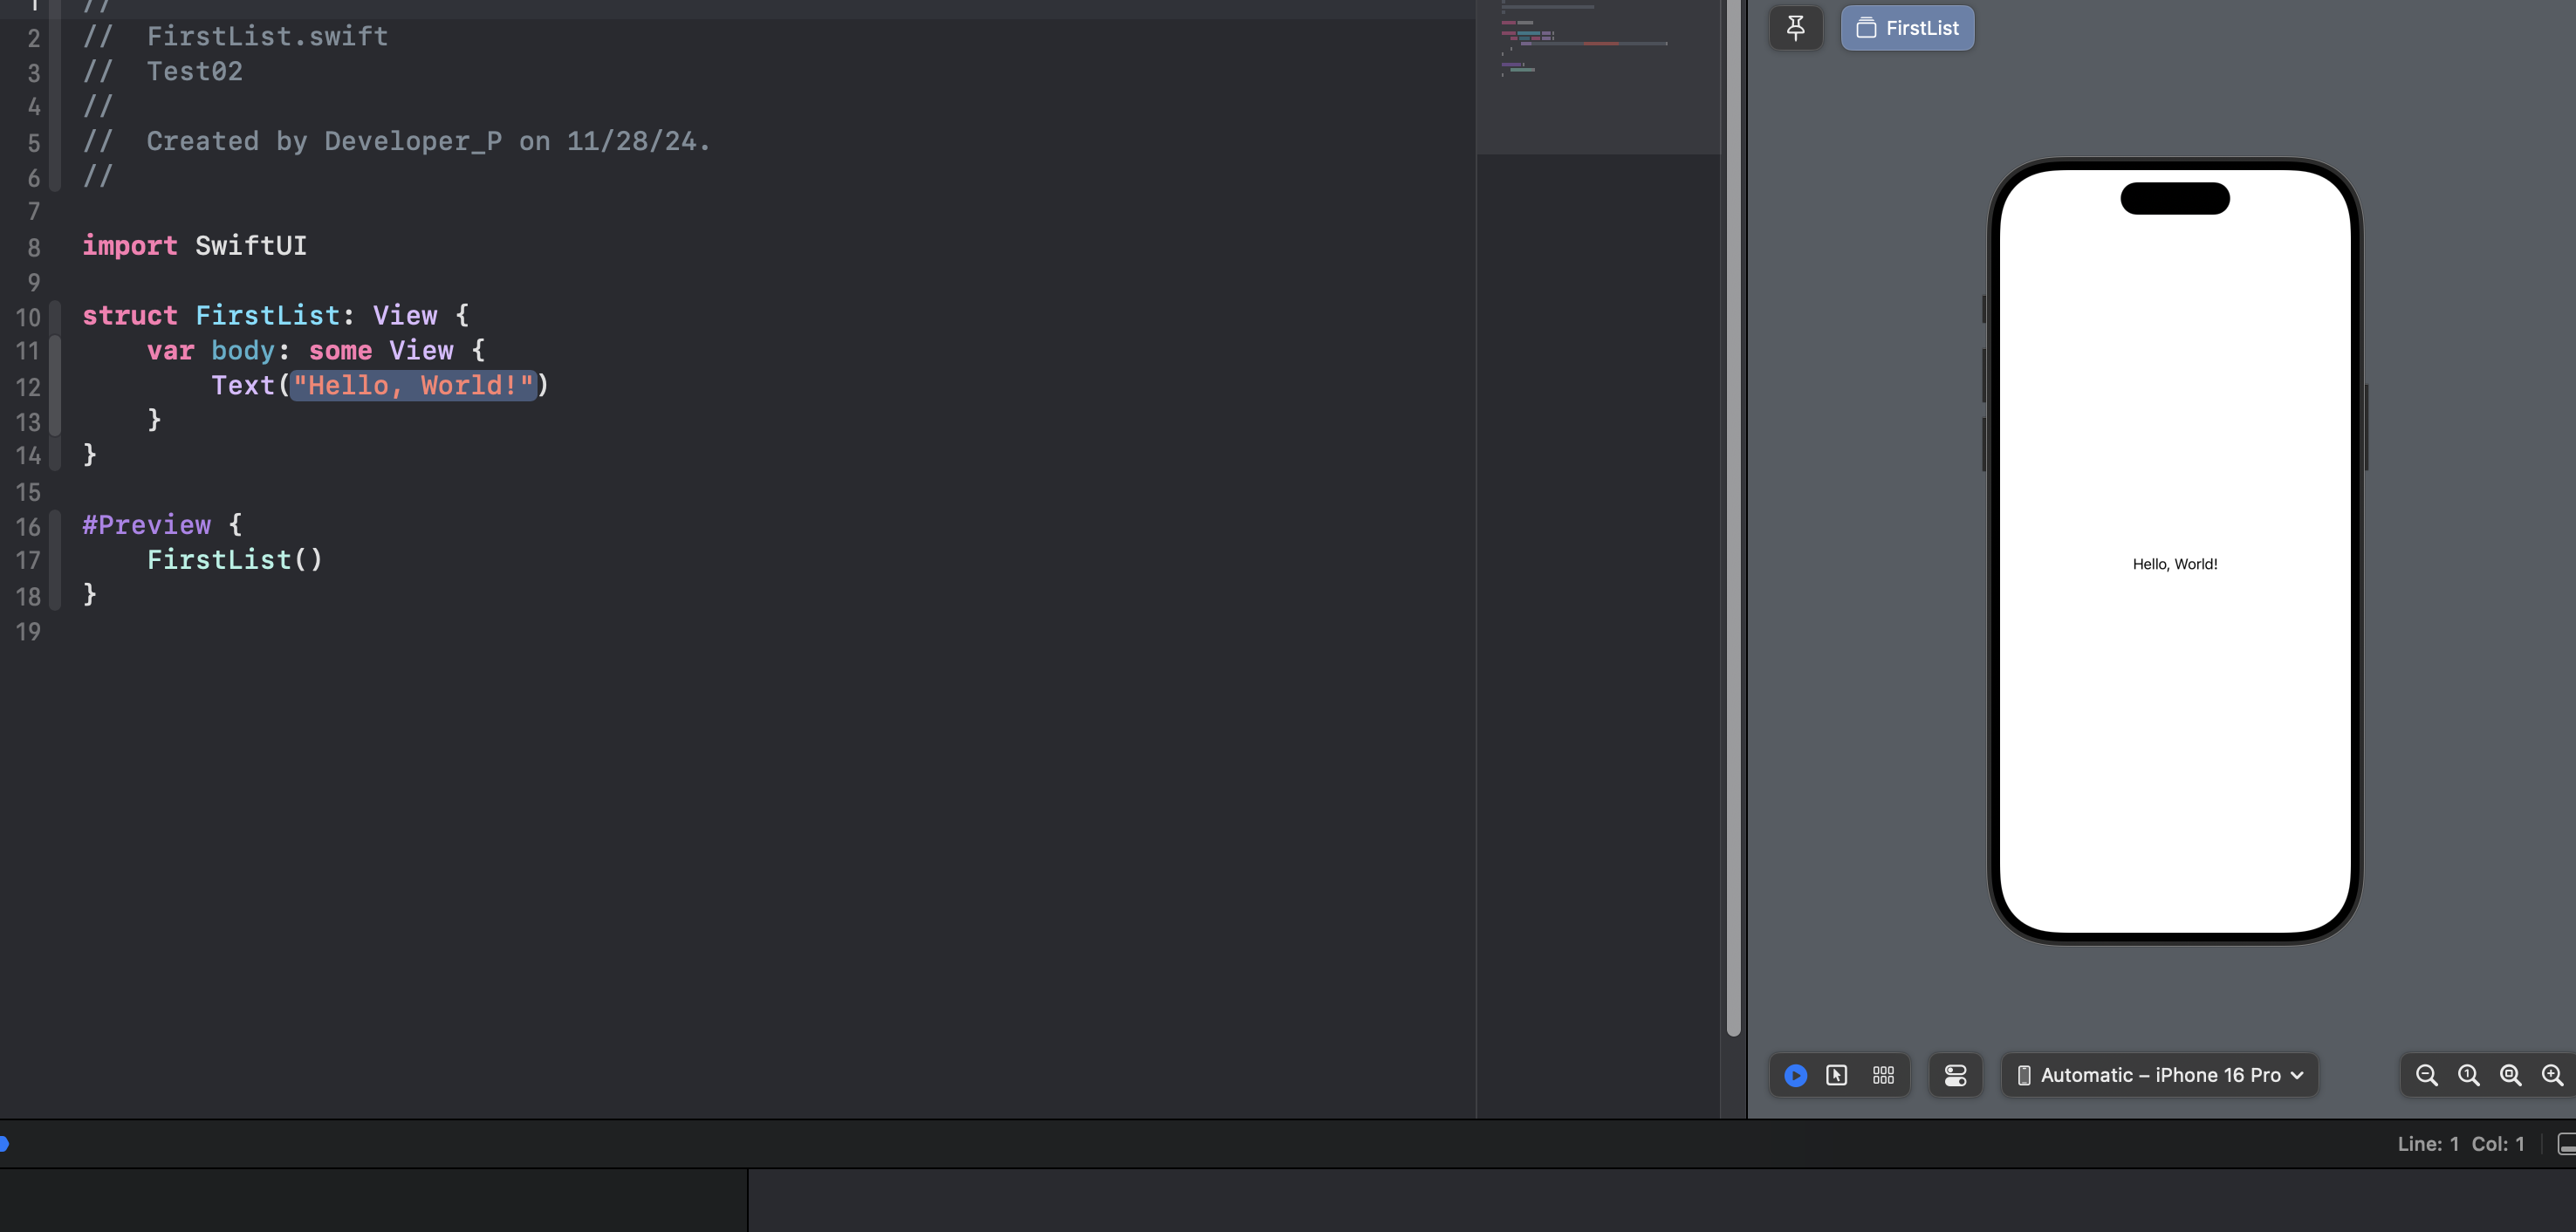This screenshot has width=2576, height=1232.
Task: Open the Variants grid button
Action: click(1883, 1075)
